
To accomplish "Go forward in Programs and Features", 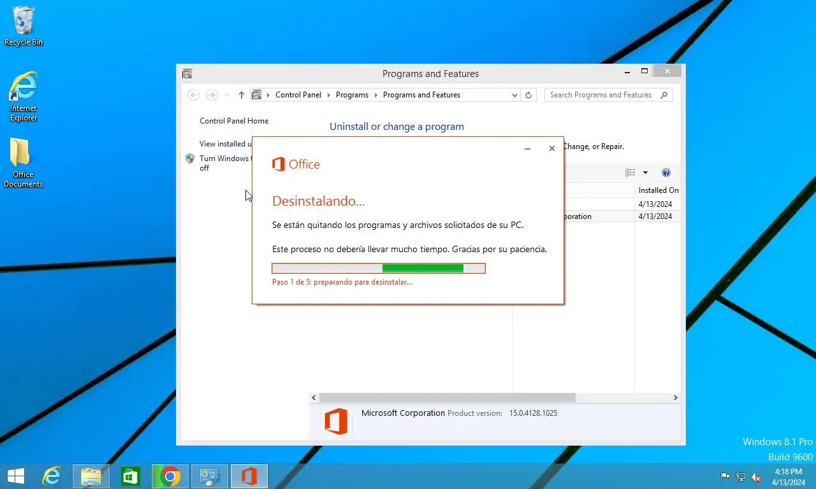I will pyautogui.click(x=212, y=95).
